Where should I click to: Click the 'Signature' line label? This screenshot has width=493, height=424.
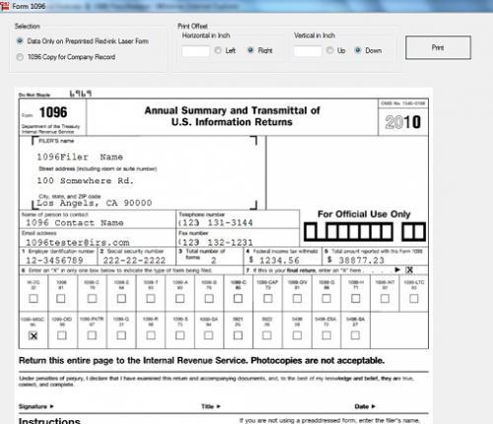33,406
